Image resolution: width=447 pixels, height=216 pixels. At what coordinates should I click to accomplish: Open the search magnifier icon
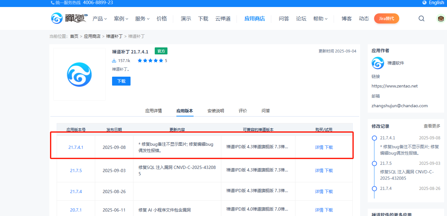click(422, 18)
